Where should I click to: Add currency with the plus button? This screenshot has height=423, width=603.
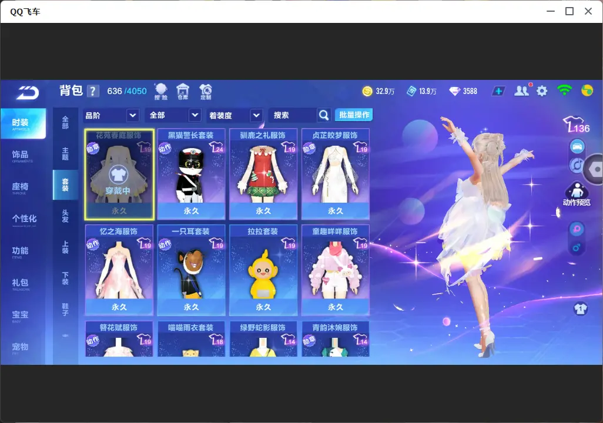[498, 91]
